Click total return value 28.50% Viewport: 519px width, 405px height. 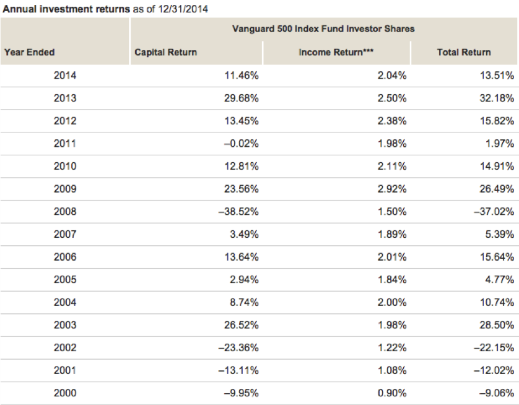(x=497, y=325)
